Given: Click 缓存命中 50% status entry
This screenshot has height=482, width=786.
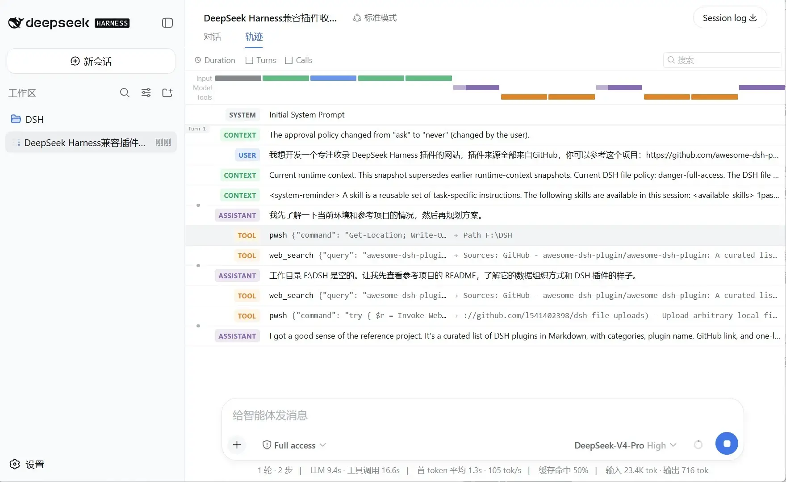Looking at the screenshot, I should (564, 470).
